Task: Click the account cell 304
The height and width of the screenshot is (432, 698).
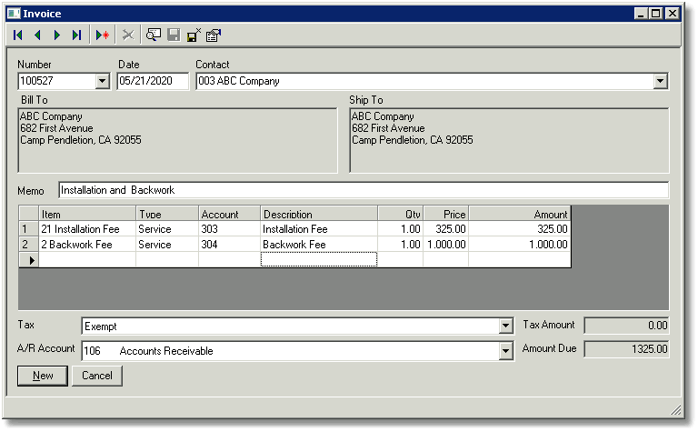Action: tap(229, 244)
